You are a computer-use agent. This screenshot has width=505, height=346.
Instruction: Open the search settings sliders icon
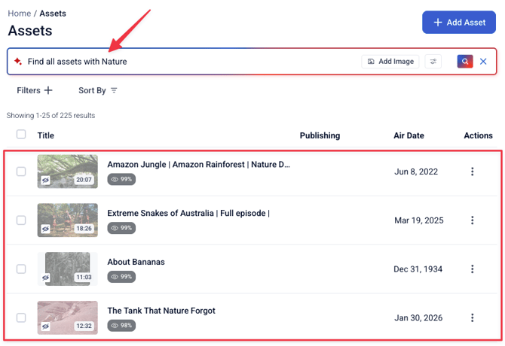tap(433, 62)
